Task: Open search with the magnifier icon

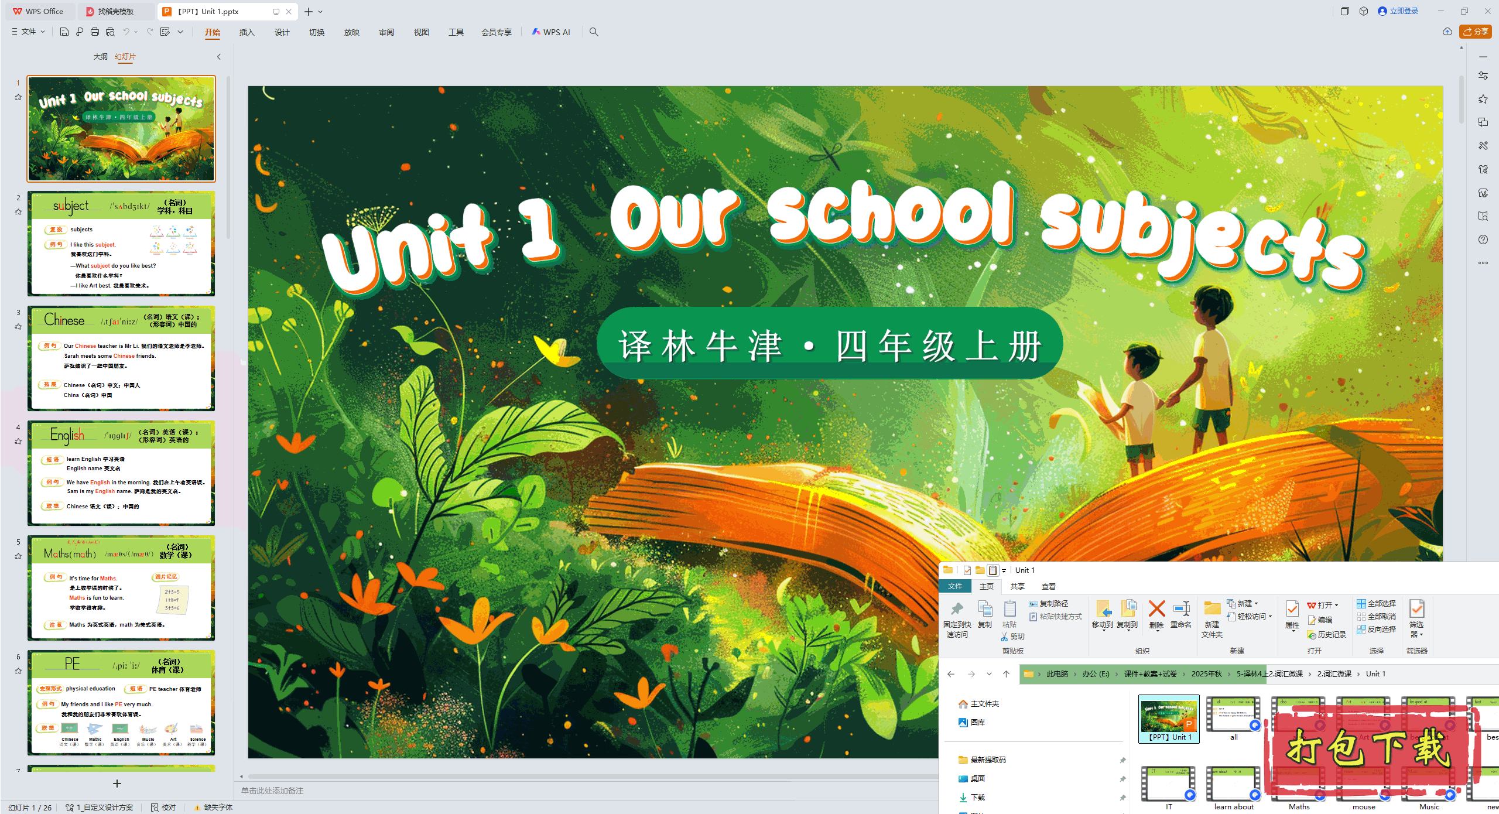Action: pyautogui.click(x=594, y=32)
